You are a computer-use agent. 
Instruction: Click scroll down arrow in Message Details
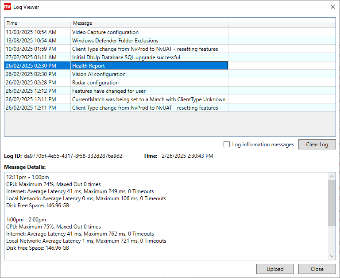(x=332, y=256)
